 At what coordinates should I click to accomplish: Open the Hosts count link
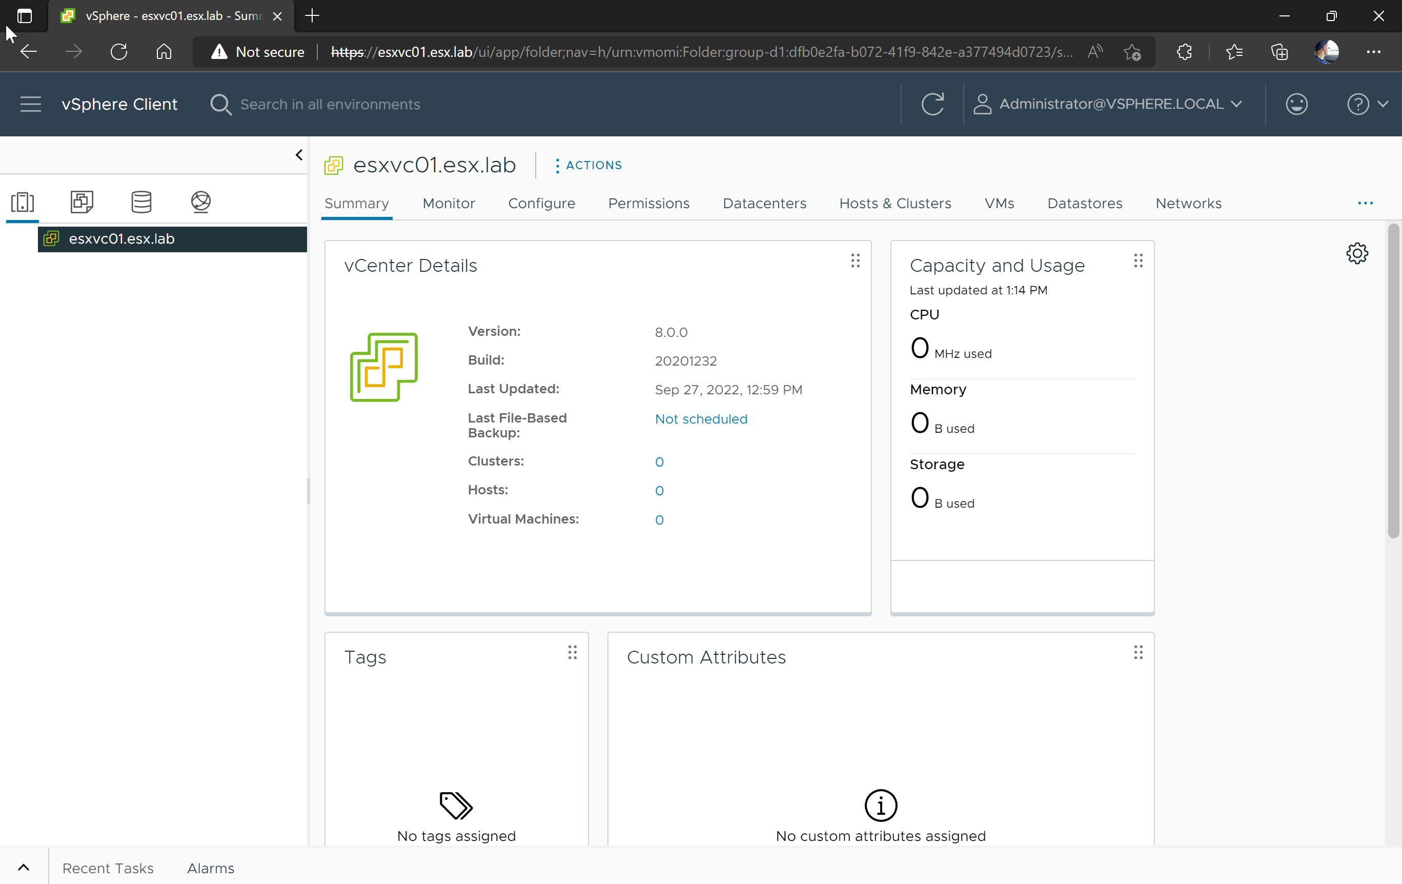pyautogui.click(x=659, y=490)
